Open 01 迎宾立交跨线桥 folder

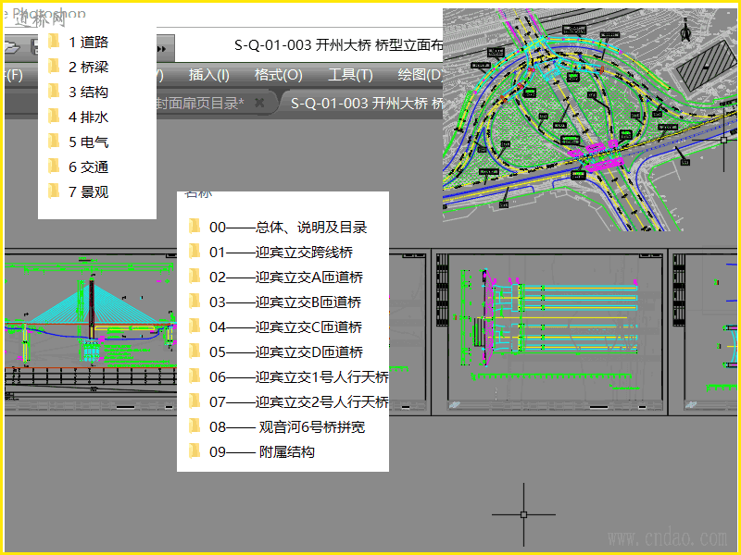pos(281,252)
